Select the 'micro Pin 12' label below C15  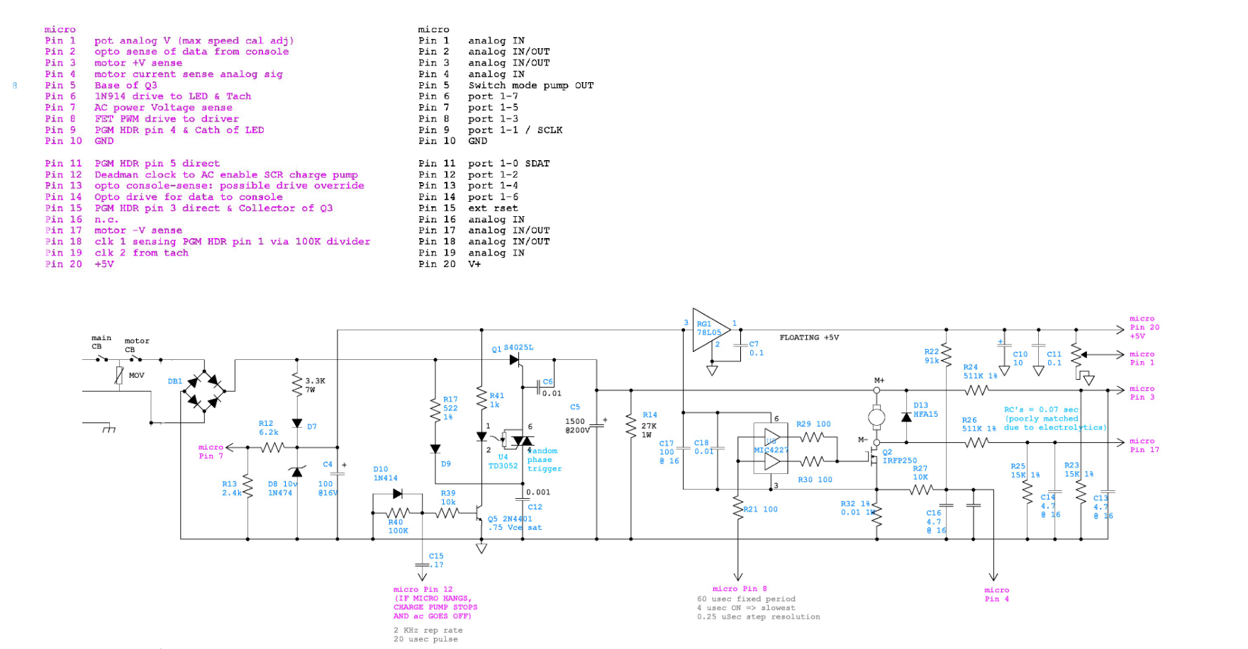pos(423,589)
